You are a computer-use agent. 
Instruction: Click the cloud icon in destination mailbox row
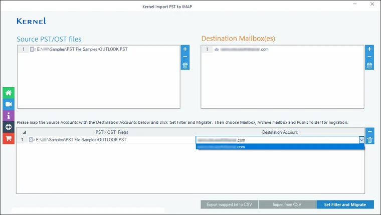coord(217,49)
